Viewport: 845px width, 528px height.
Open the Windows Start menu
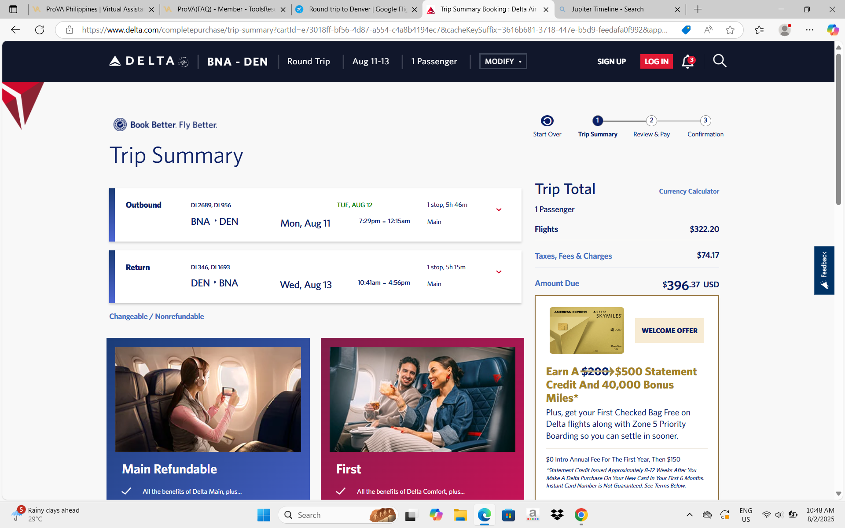tap(264, 515)
